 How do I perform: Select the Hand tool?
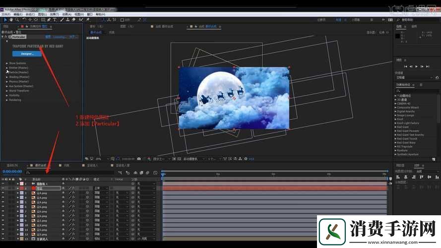tap(12, 20)
